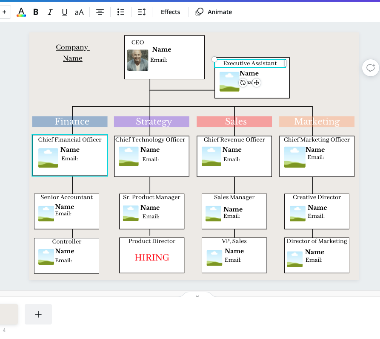This screenshot has height=339, width=380.
Task: Select placeholder image in Sales Manager box
Action: click(x=213, y=214)
